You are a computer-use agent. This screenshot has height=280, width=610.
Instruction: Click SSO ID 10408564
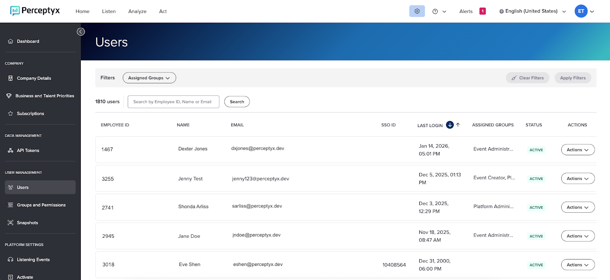coord(394,265)
